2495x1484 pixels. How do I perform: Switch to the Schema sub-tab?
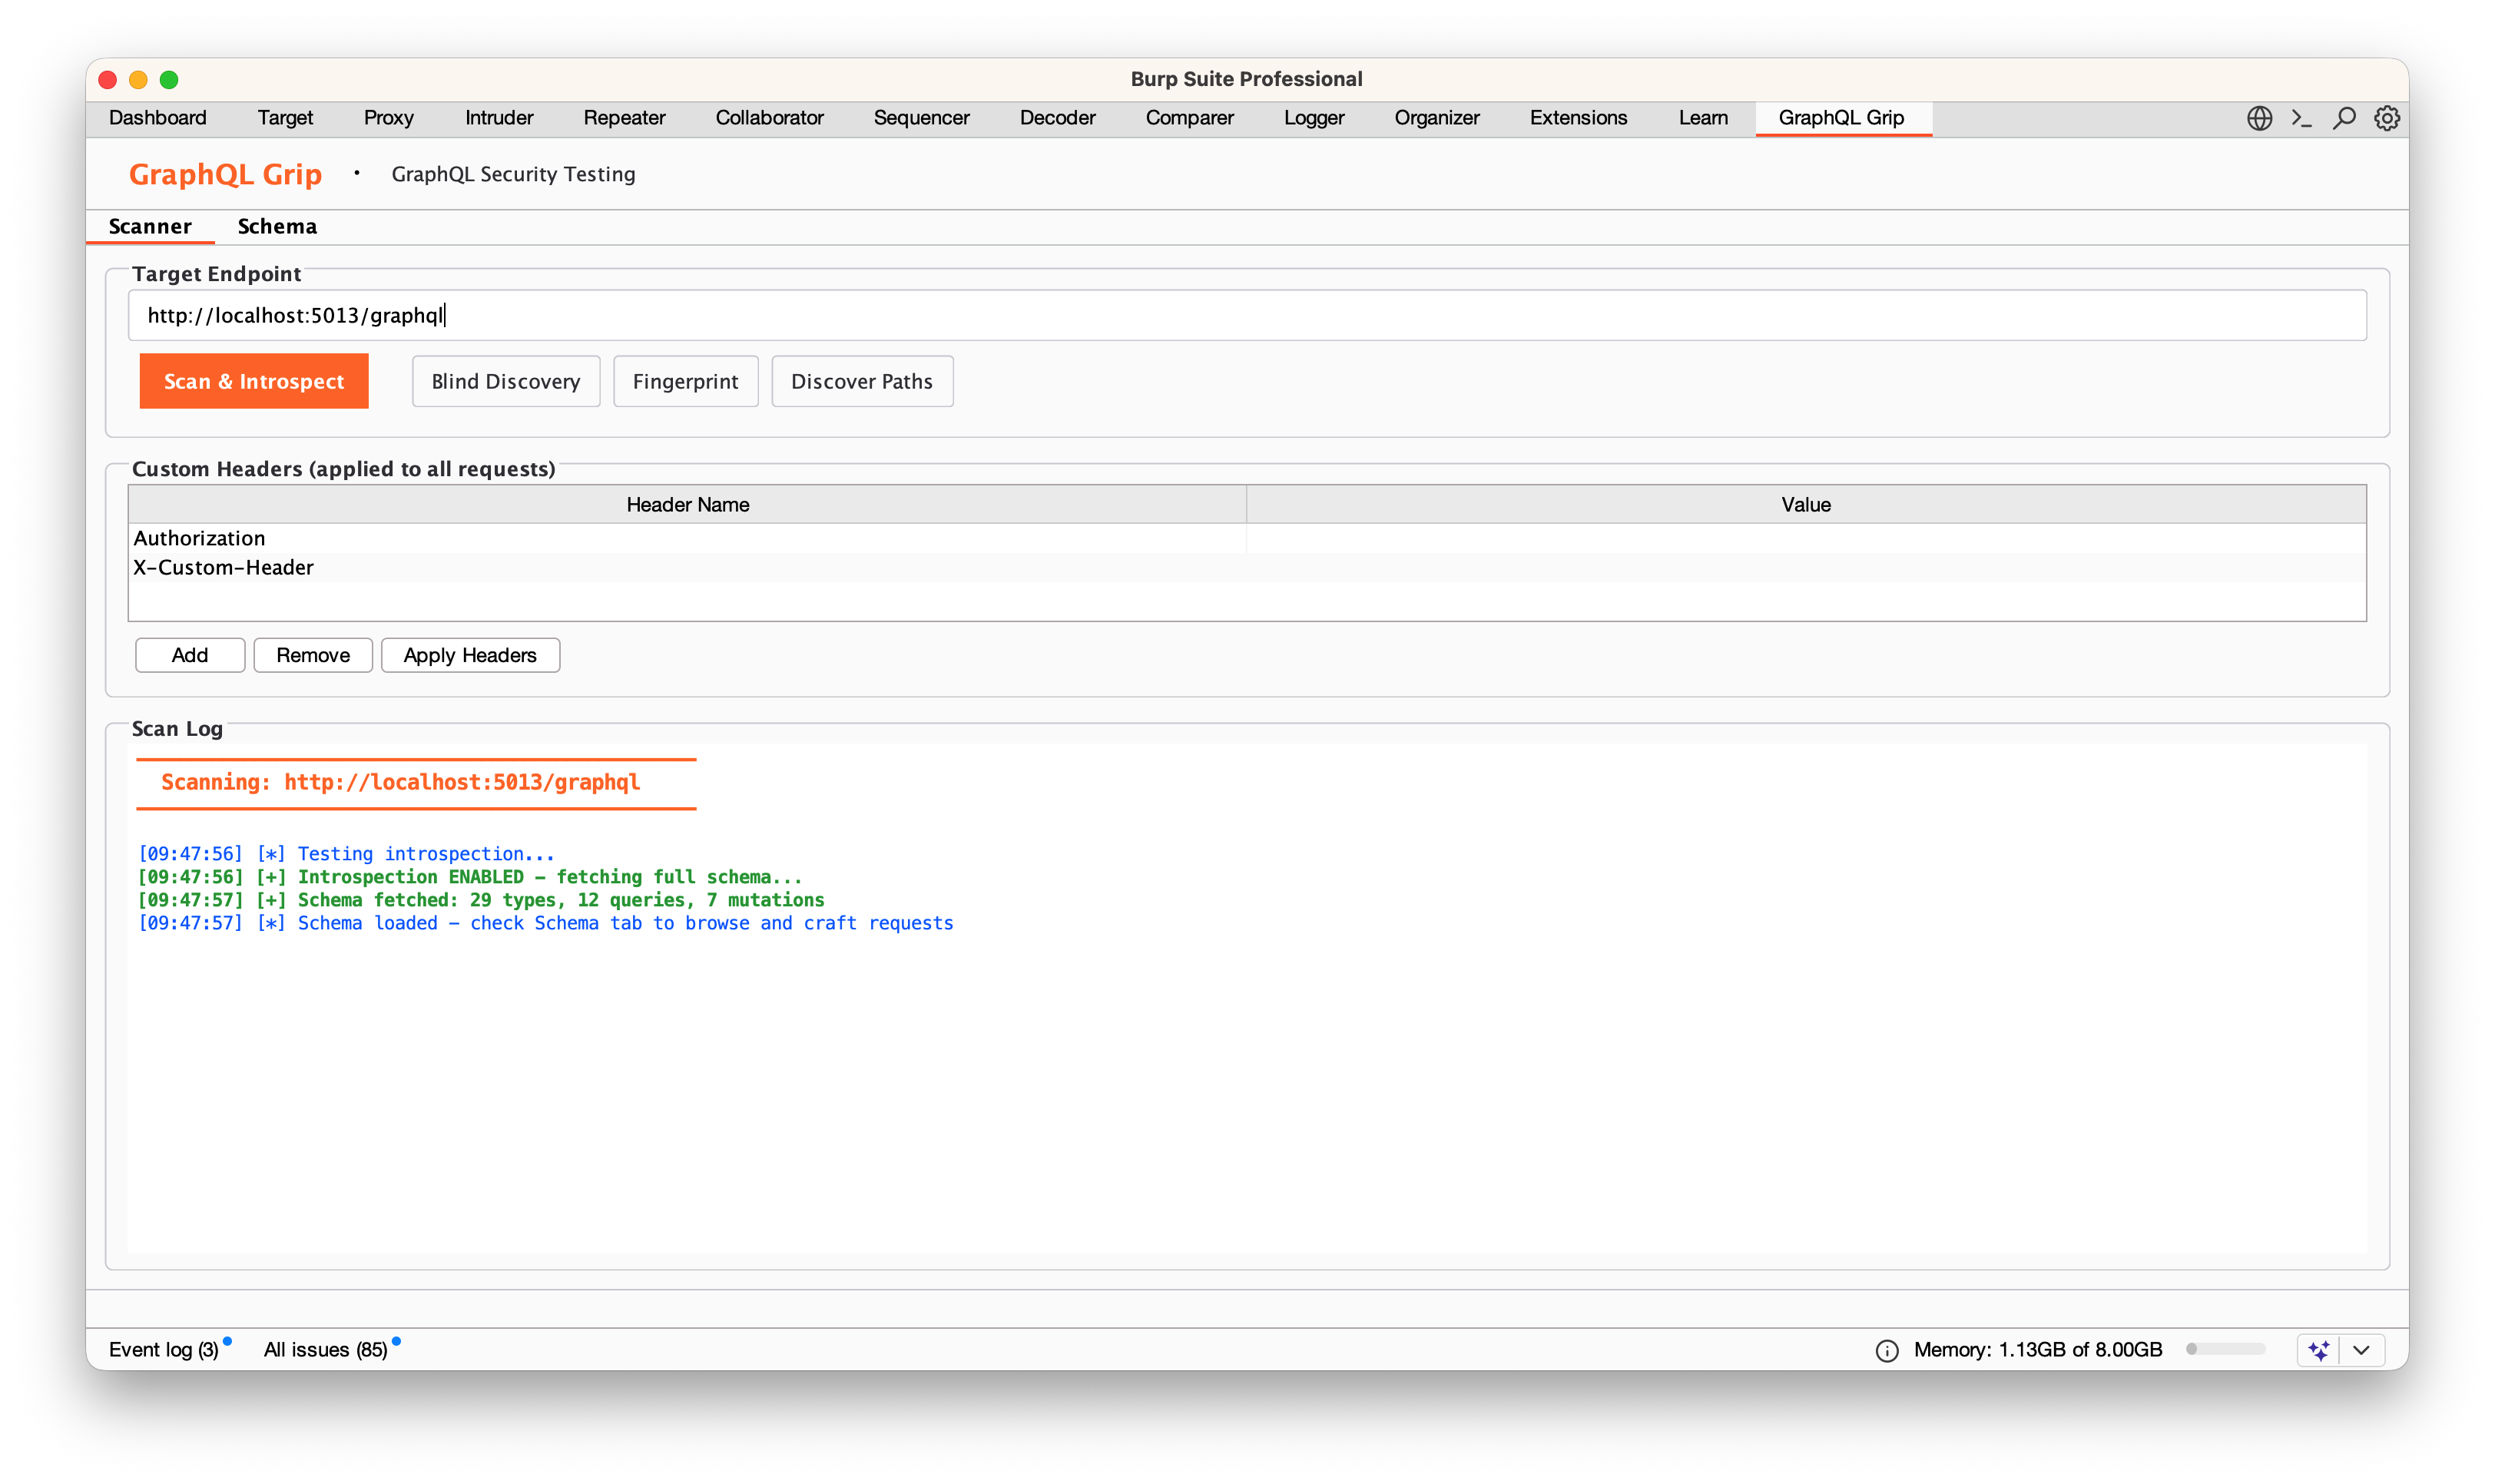tap(277, 226)
